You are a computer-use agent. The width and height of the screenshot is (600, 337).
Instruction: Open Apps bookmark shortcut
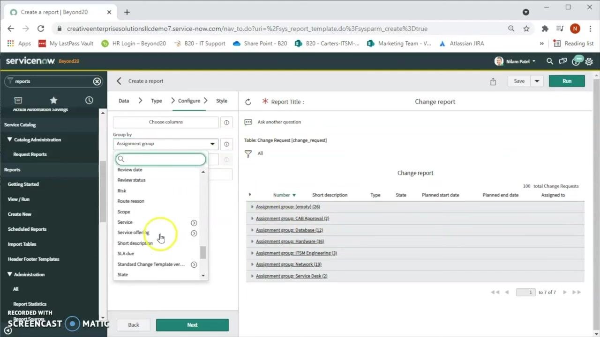(x=19, y=44)
